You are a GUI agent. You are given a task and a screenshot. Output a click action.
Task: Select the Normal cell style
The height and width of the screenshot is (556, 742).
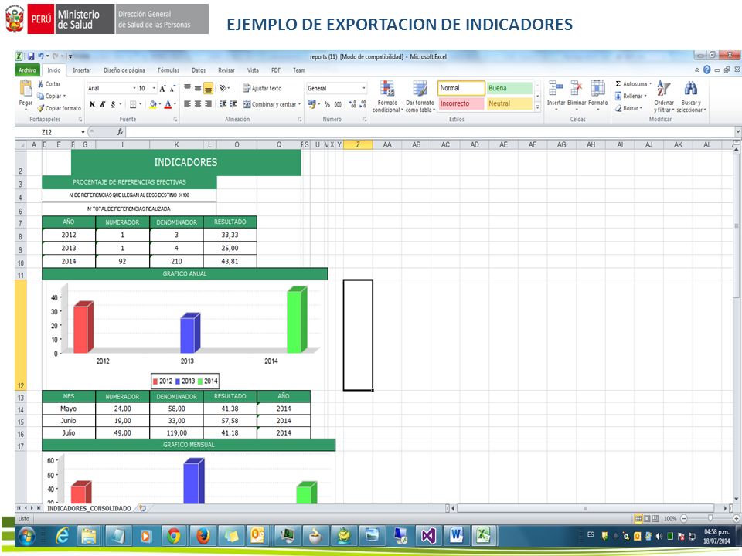point(461,88)
